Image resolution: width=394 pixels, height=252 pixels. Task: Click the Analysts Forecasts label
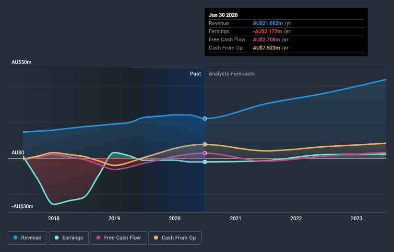(232, 74)
